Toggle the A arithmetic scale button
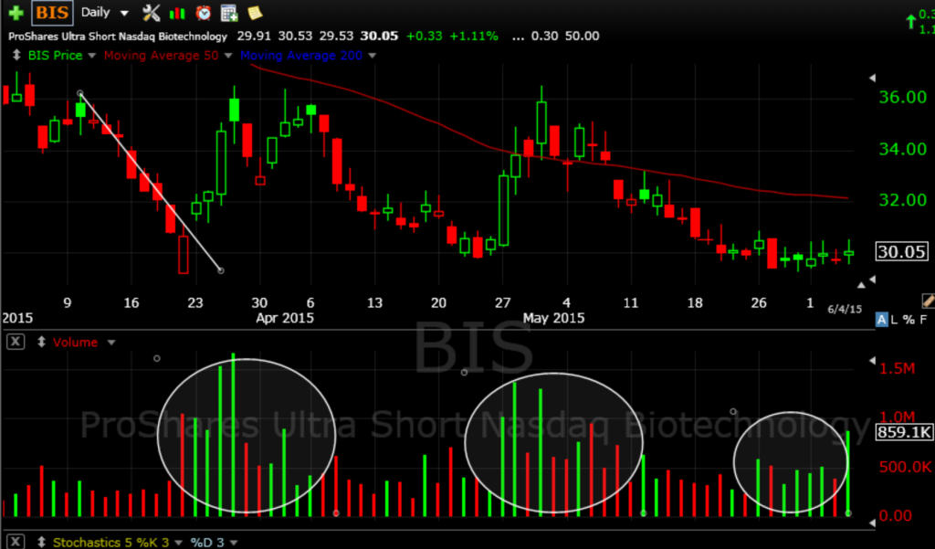Viewport: 935px width, 549px height. [881, 320]
